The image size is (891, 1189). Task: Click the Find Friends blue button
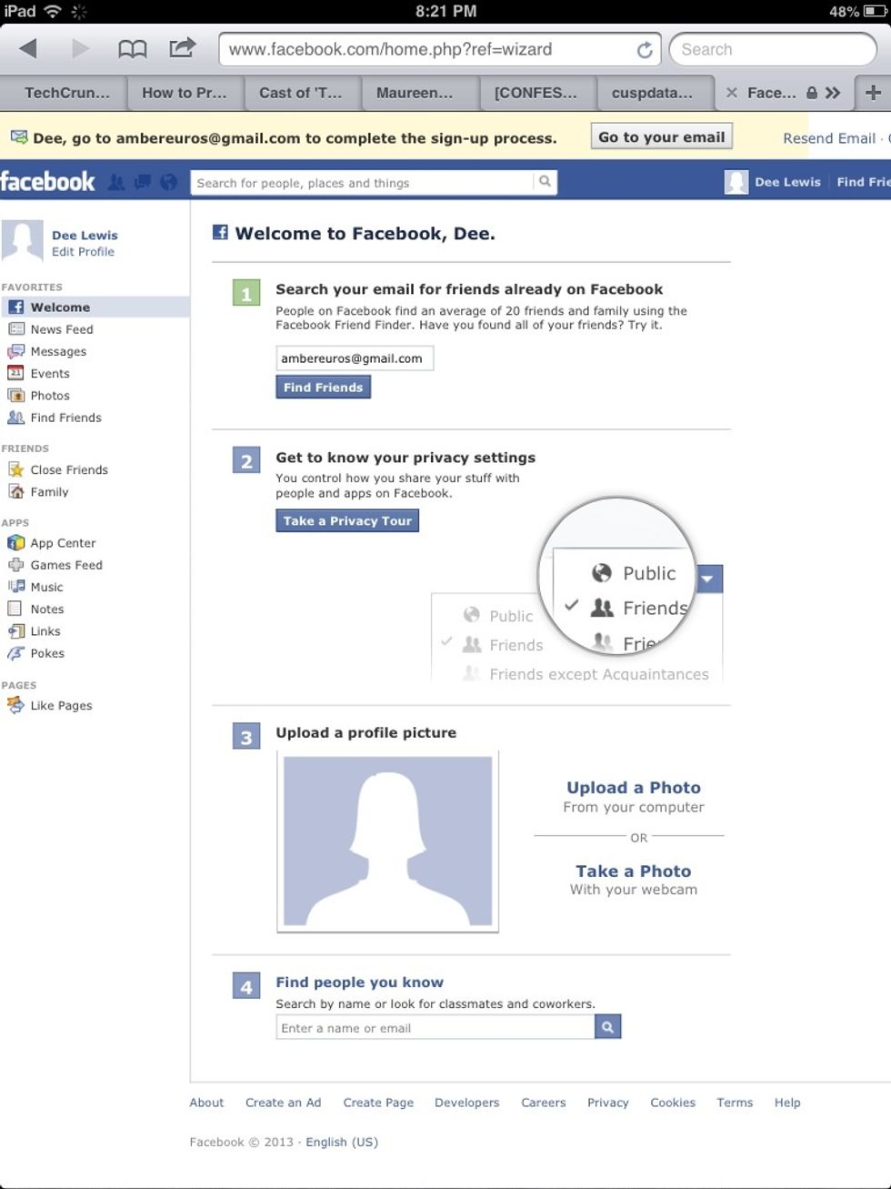(323, 388)
